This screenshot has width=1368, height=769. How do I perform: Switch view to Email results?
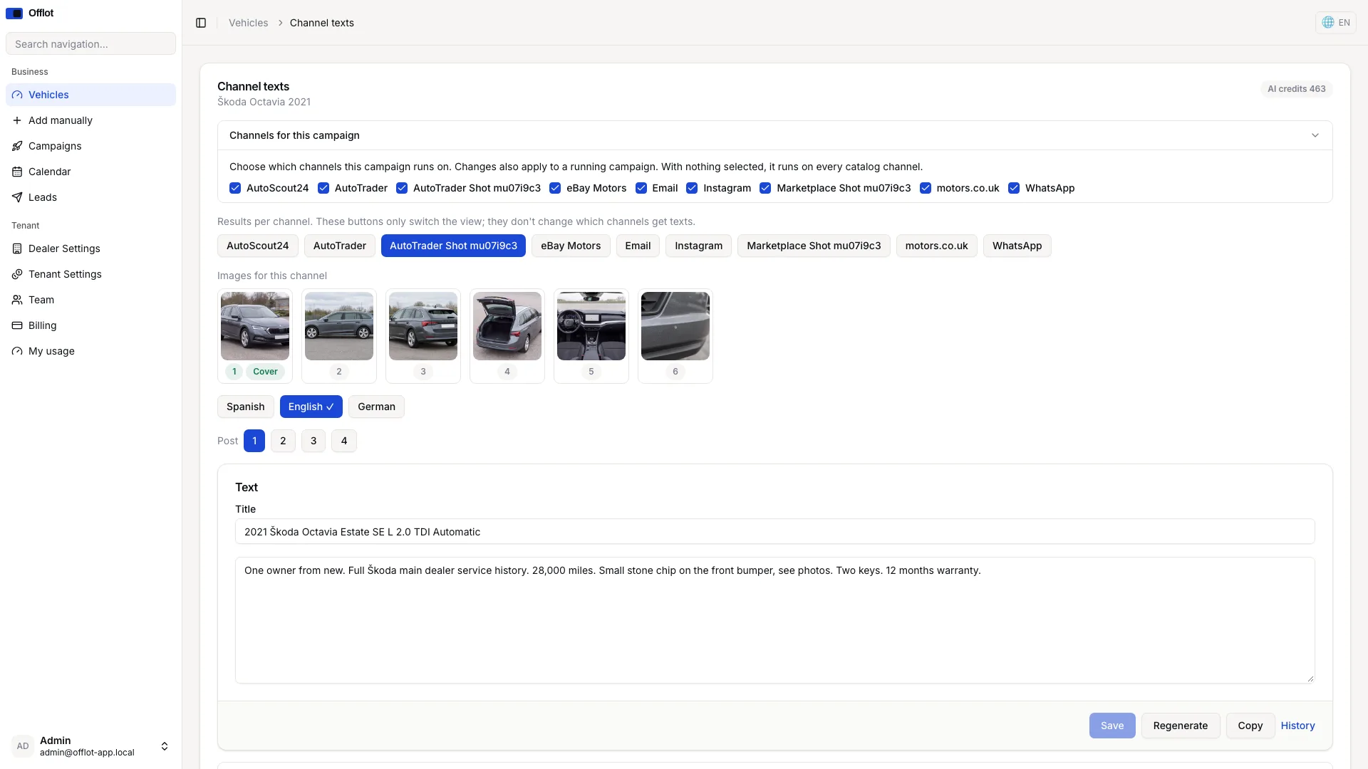638,246
